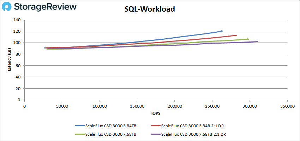
Task: Click the 300000 IOPS axis value
Action: 250,106
